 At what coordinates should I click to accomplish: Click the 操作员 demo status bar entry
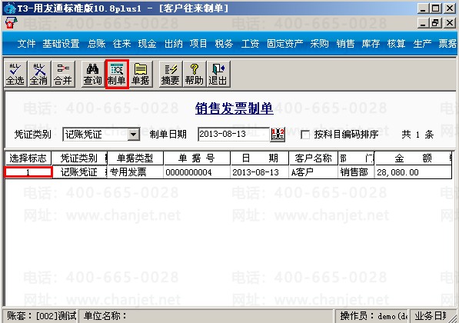tap(372, 316)
